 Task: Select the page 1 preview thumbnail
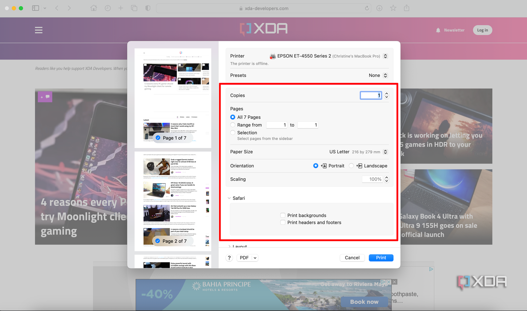click(173, 98)
